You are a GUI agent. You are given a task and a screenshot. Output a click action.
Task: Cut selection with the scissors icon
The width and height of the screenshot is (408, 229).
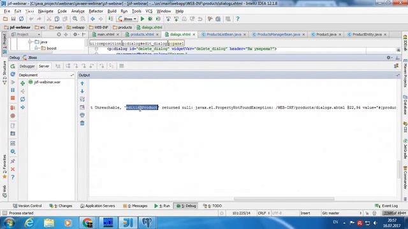(x=48, y=19)
